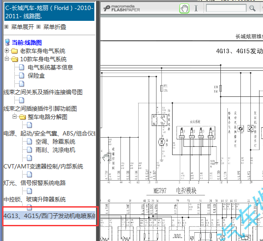Viewport: 263px width, 241px height.
Task: Click the computer icon beside 当前:线路图
Action: click(7, 43)
